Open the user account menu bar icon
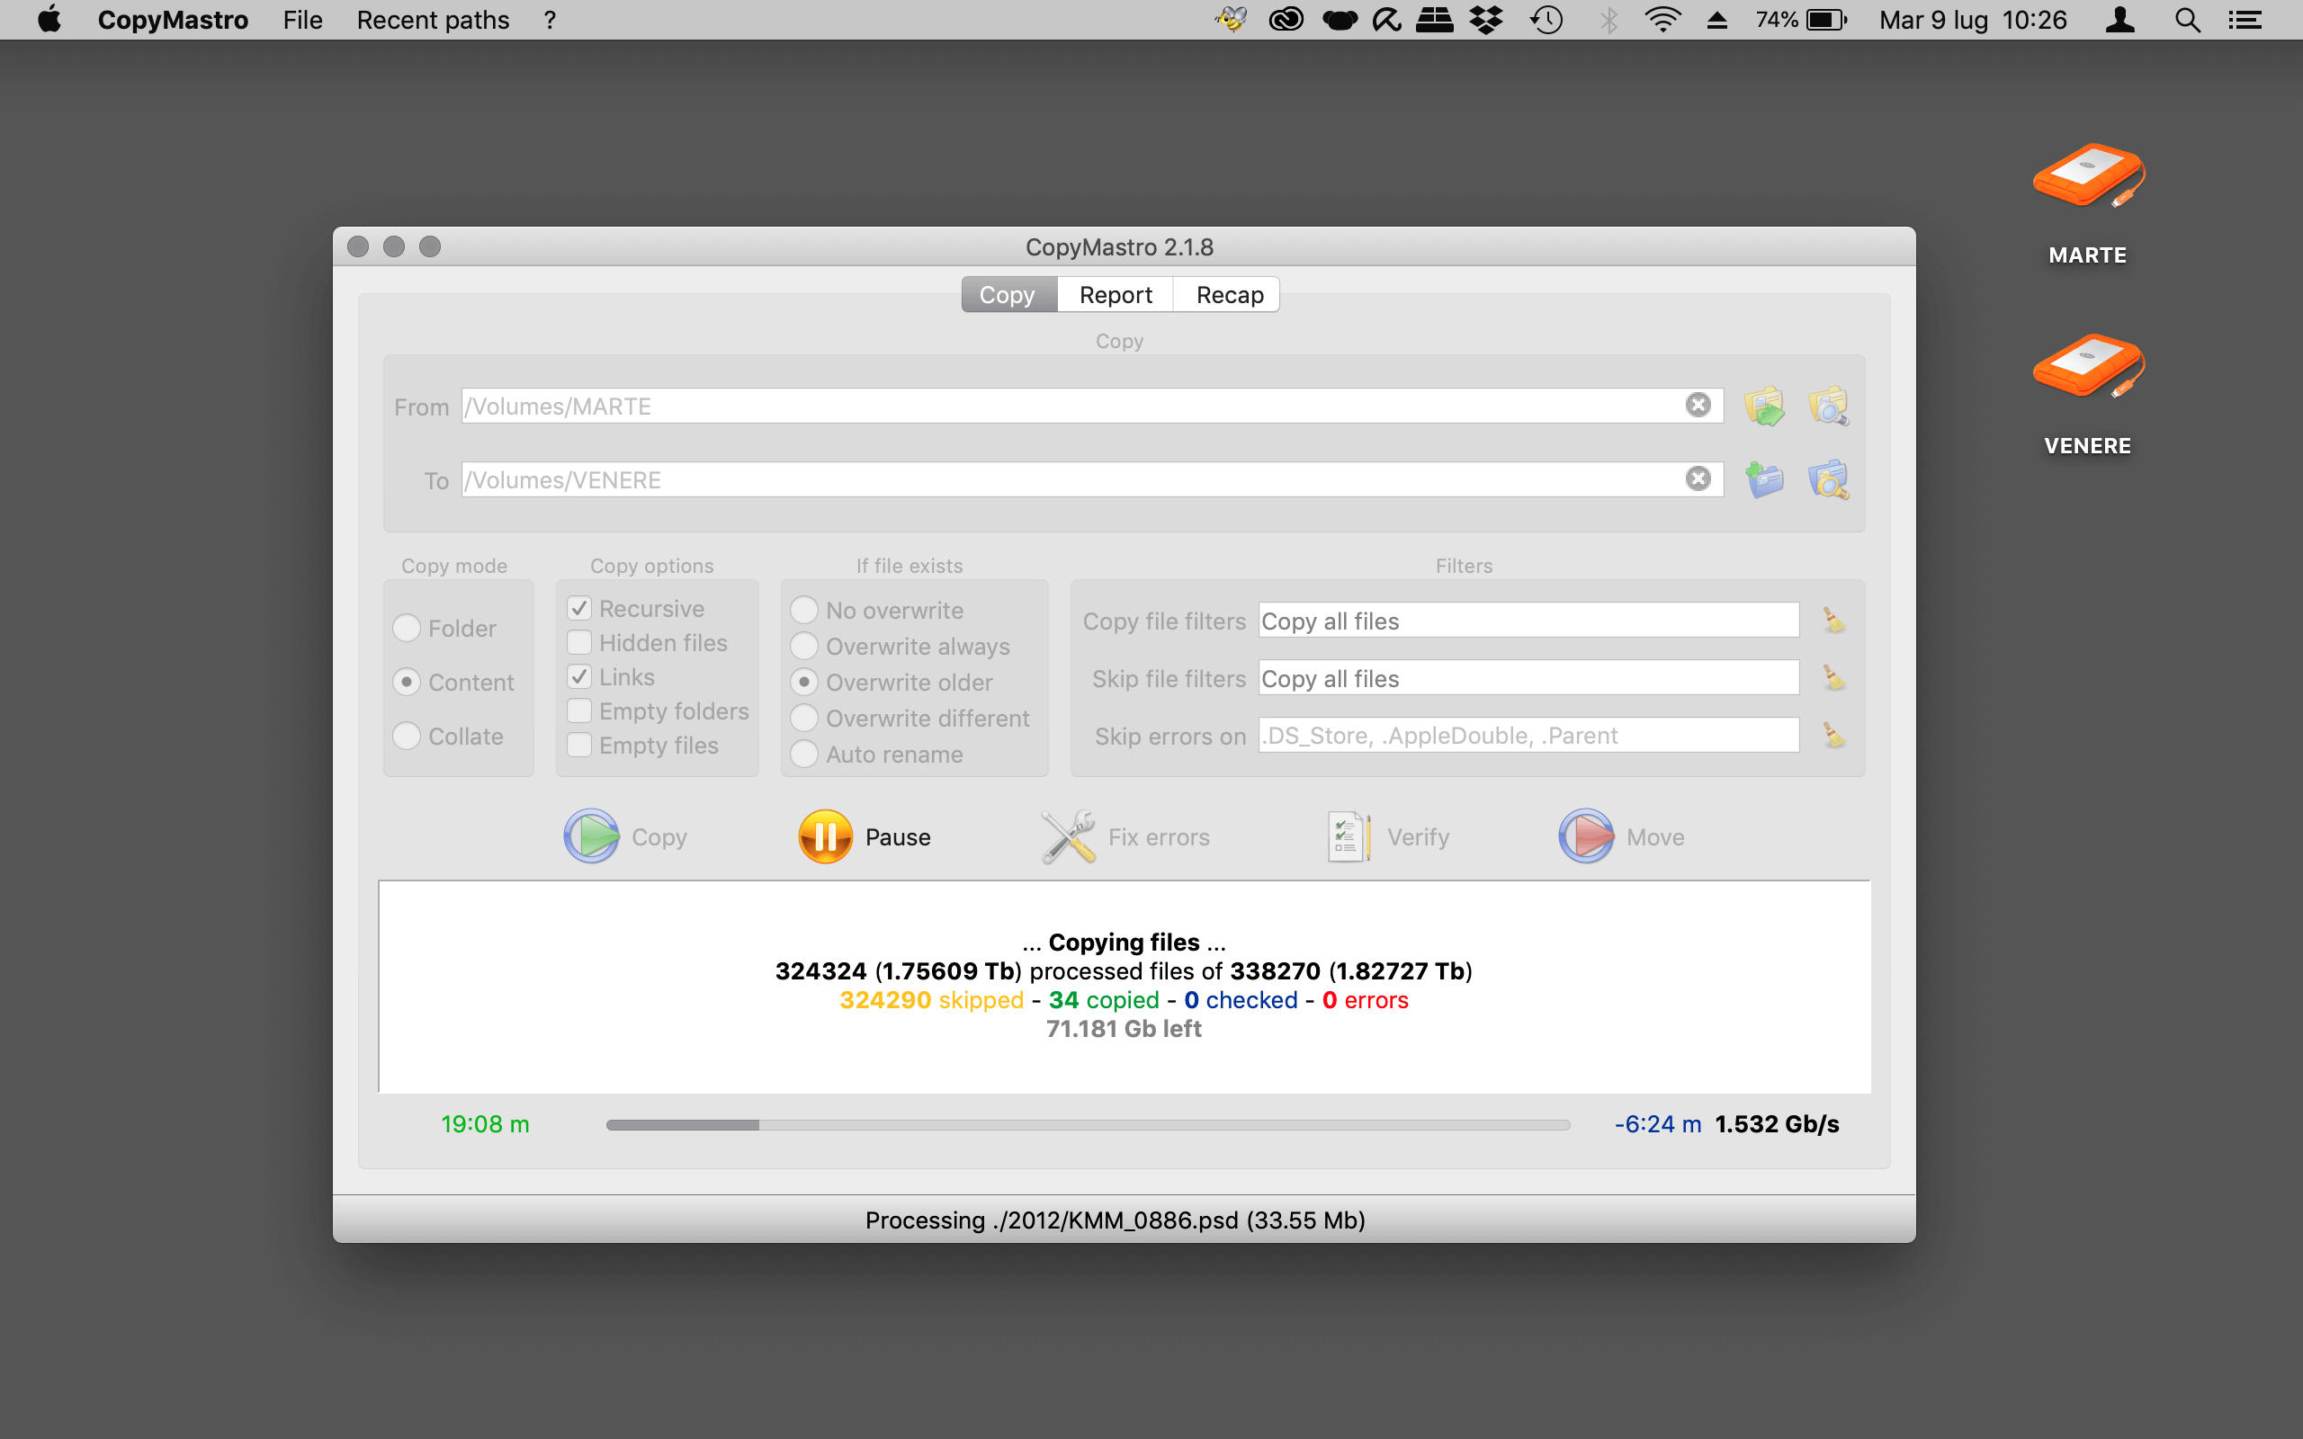 click(x=2120, y=19)
